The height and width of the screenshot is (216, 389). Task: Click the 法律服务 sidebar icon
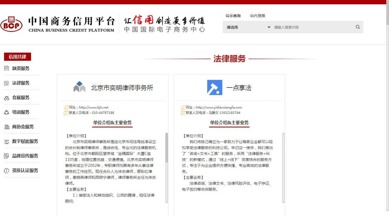tap(6, 83)
